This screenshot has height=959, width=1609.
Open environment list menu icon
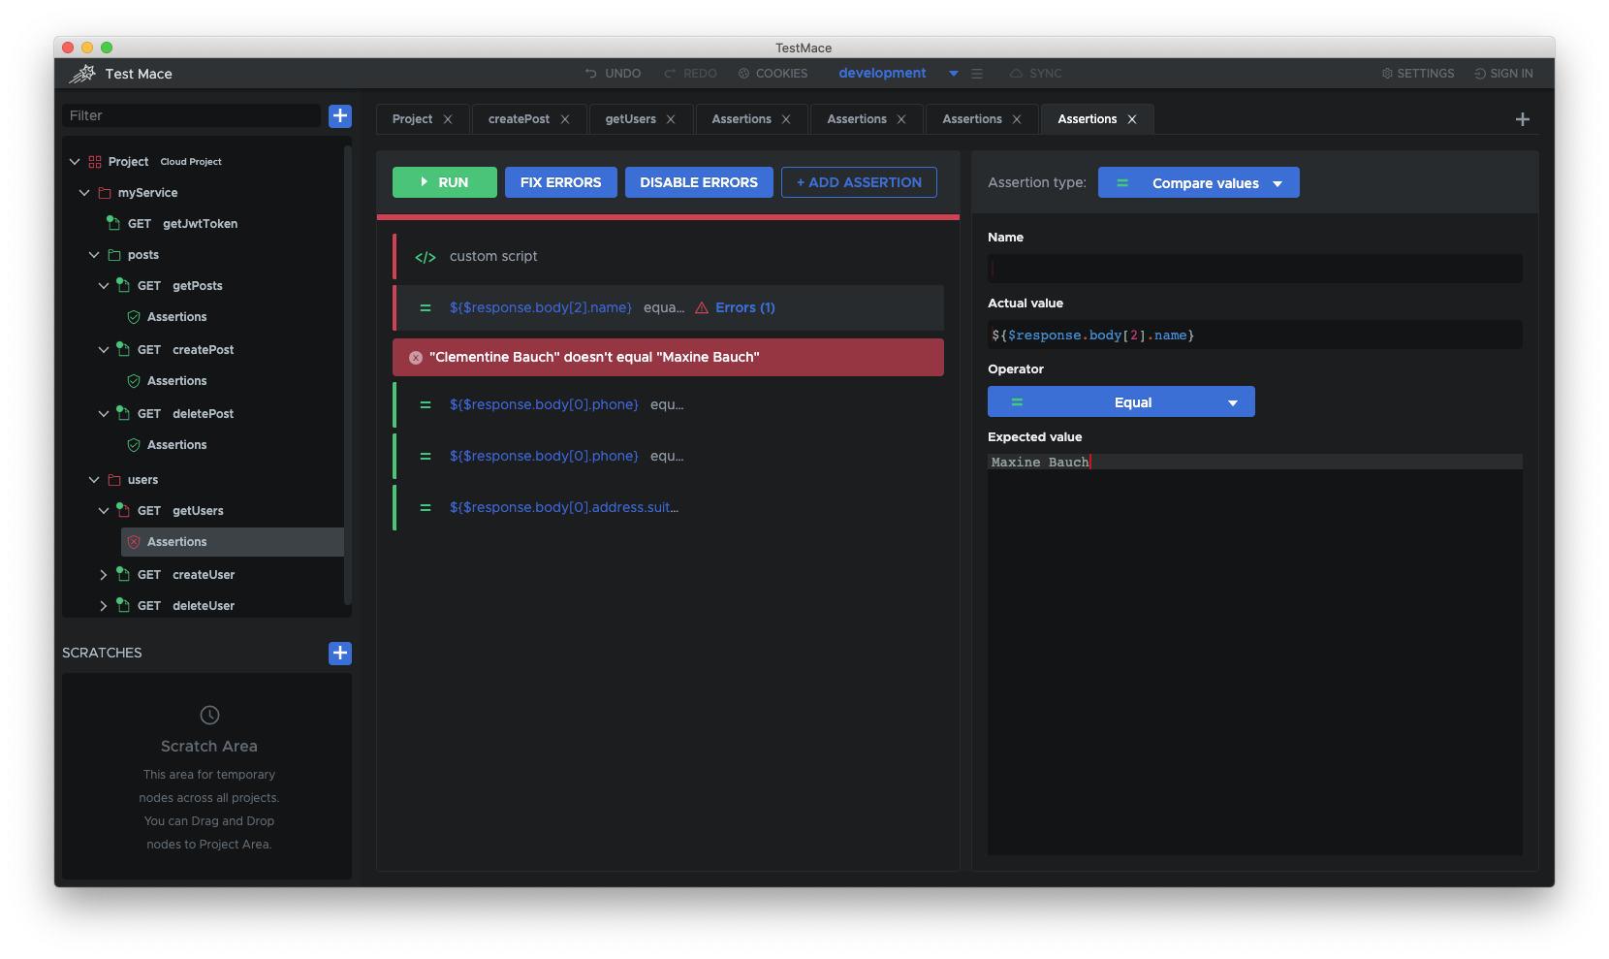pyautogui.click(x=977, y=74)
